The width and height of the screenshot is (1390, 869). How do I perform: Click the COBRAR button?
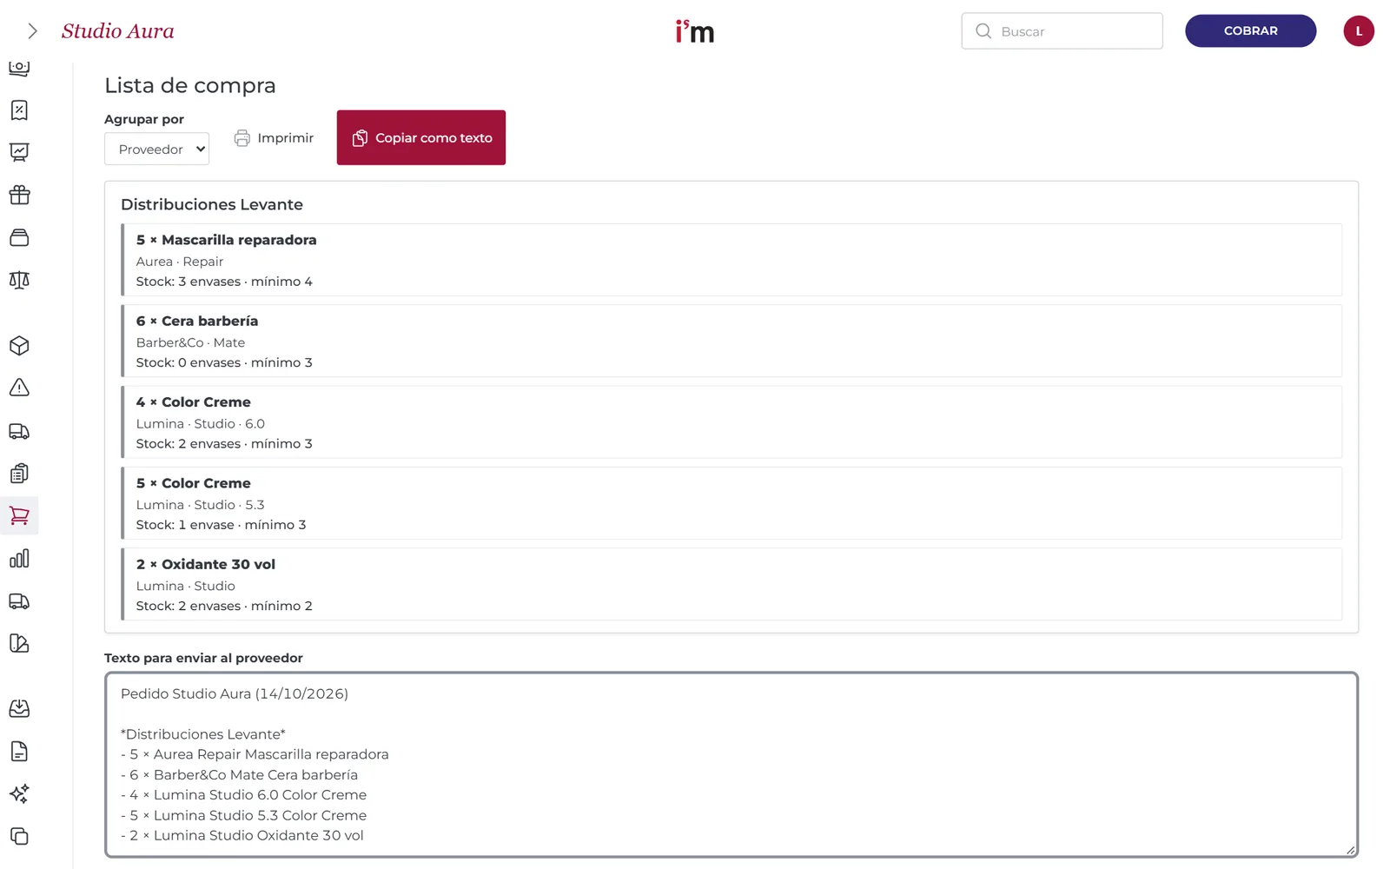pyautogui.click(x=1250, y=31)
